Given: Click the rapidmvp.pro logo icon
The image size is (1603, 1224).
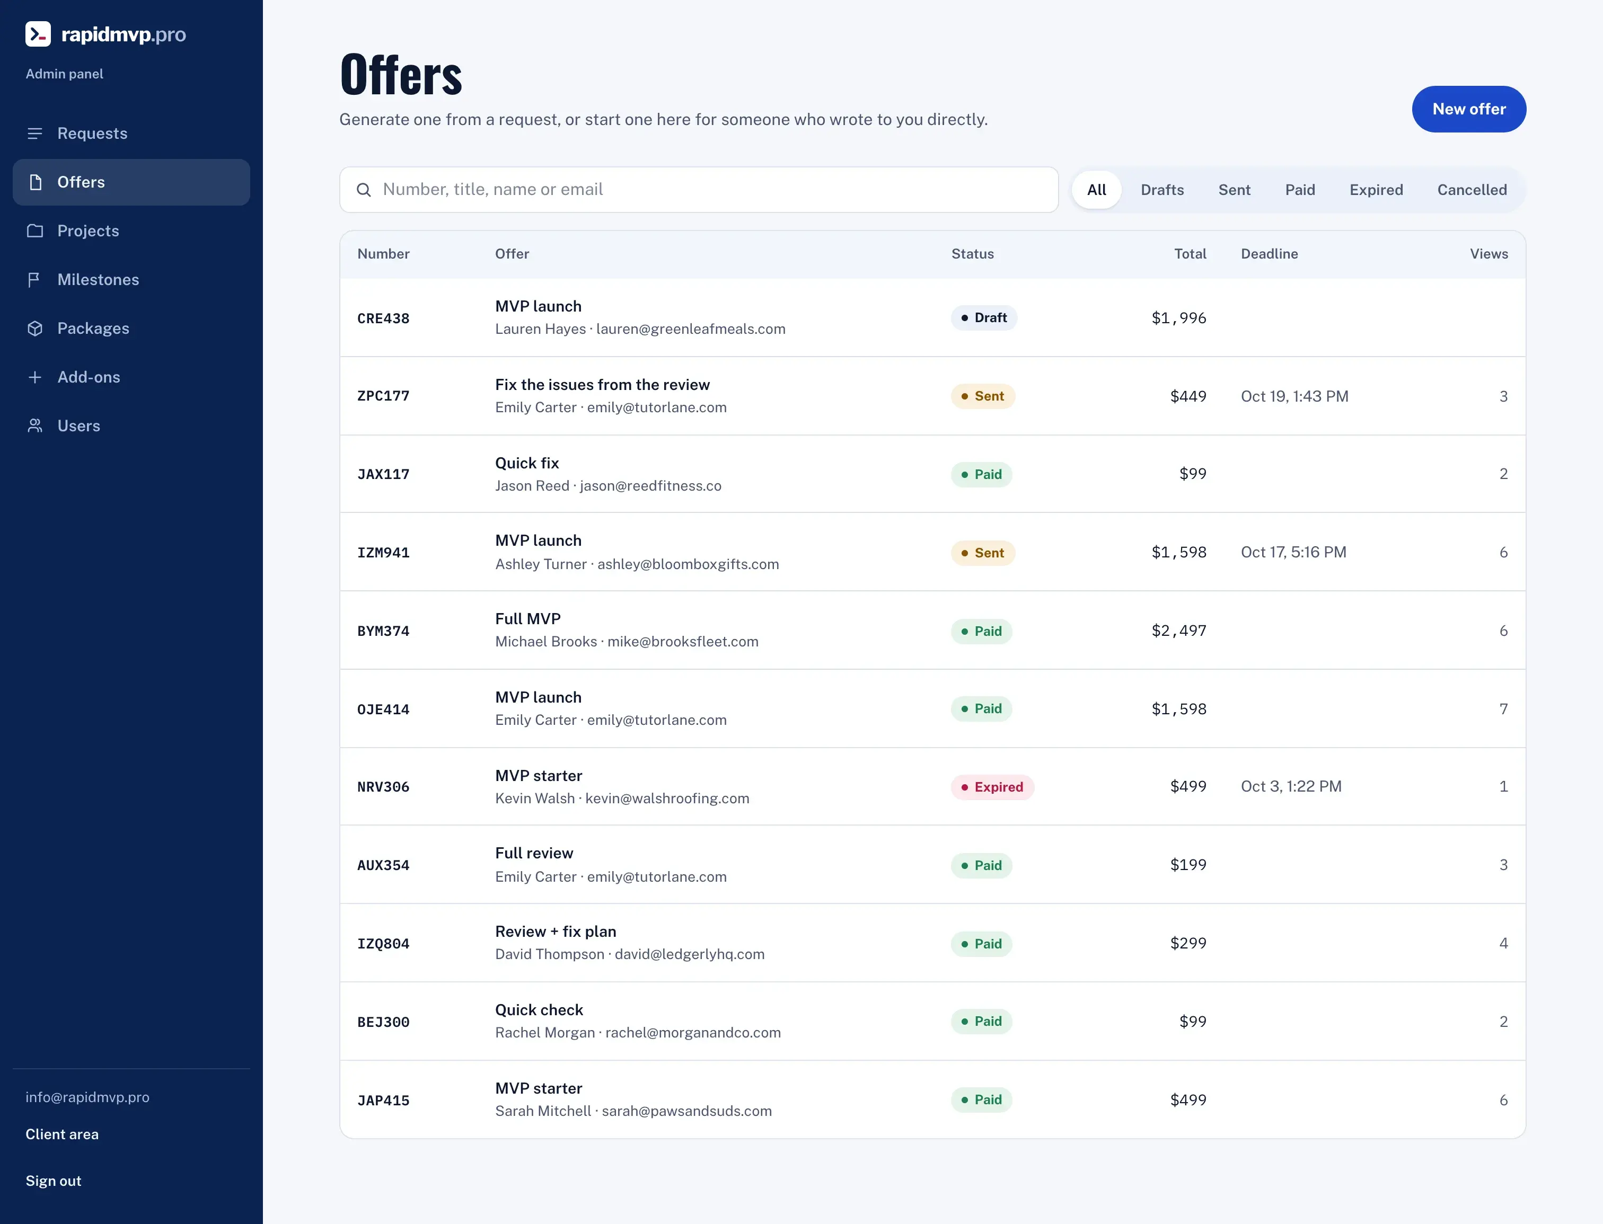Looking at the screenshot, I should pos(38,33).
